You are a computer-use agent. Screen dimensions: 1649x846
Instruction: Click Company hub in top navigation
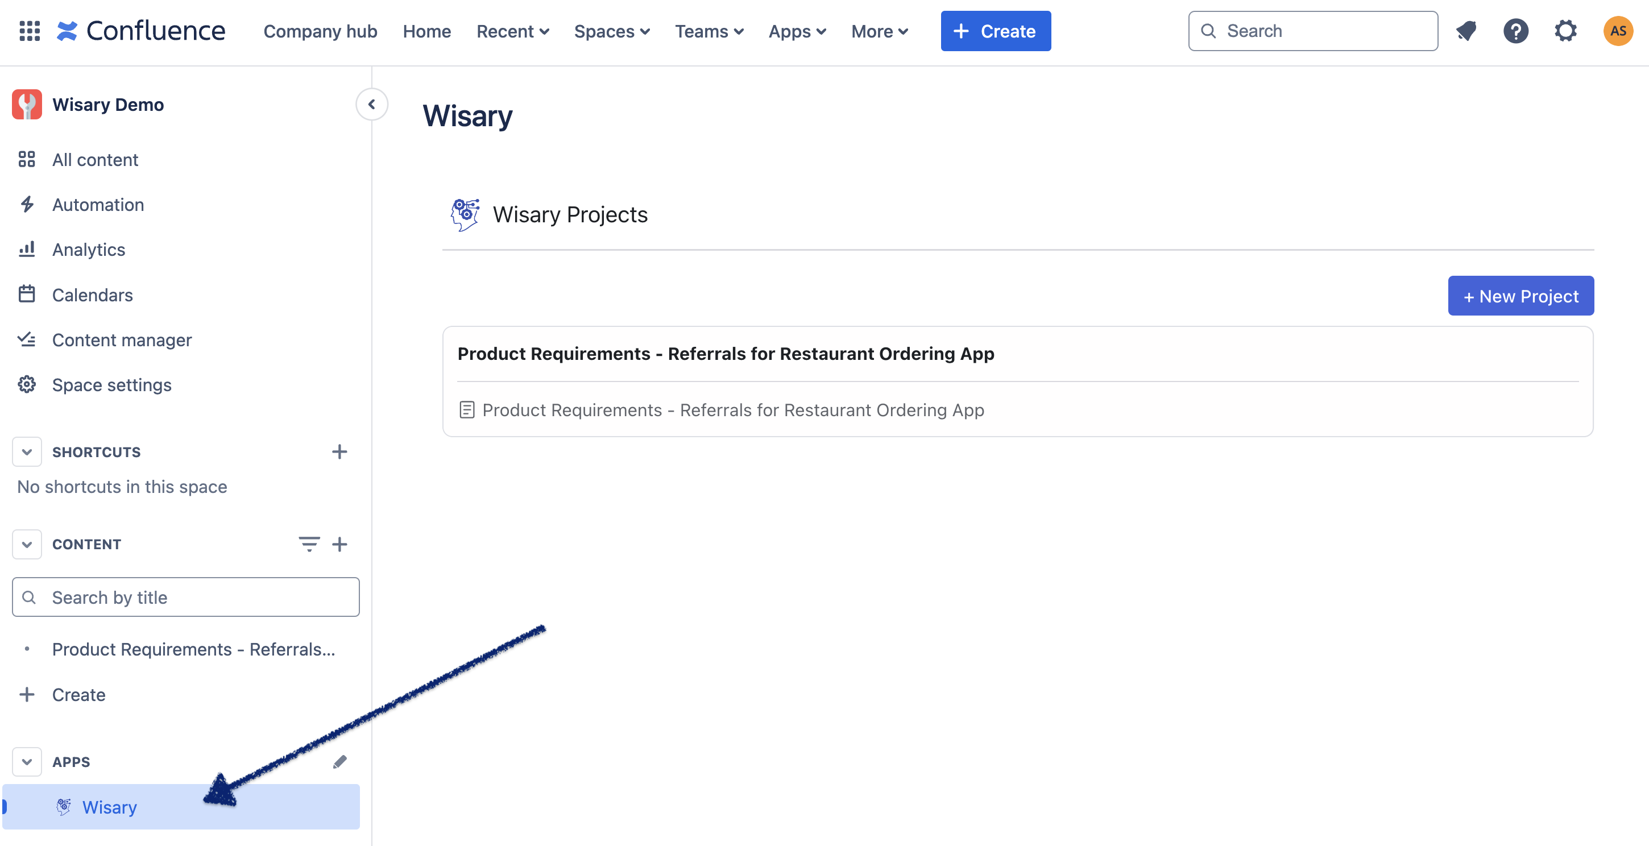pos(321,30)
